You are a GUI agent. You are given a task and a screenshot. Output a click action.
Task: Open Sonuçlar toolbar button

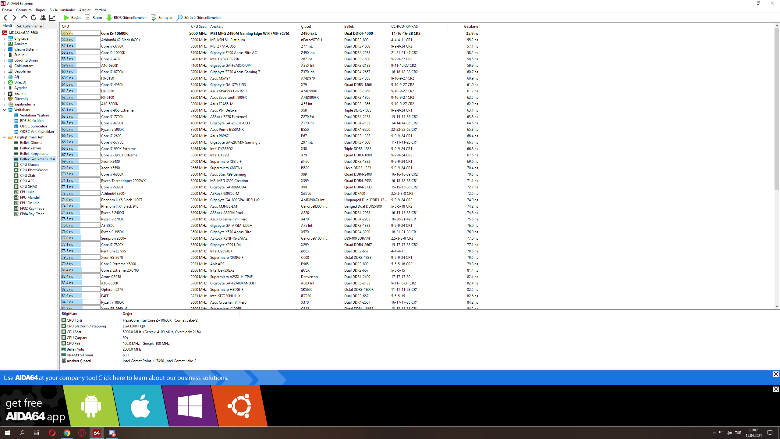pyautogui.click(x=161, y=18)
